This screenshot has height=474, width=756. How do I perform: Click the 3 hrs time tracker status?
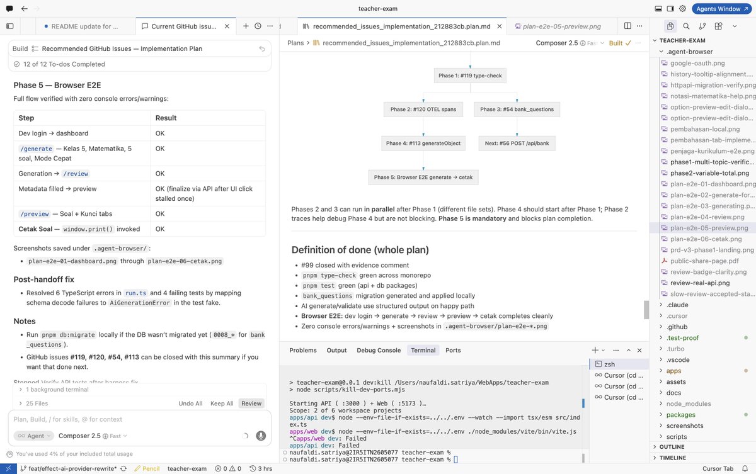261,468
